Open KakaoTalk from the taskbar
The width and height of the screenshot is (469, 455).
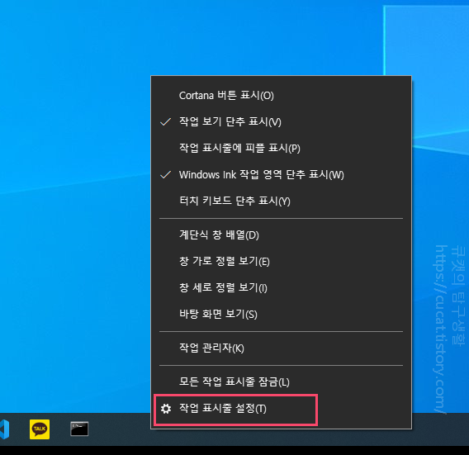40,429
